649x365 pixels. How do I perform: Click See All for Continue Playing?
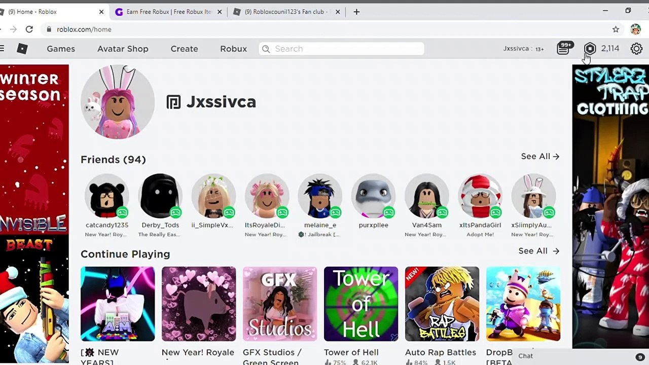(x=538, y=251)
